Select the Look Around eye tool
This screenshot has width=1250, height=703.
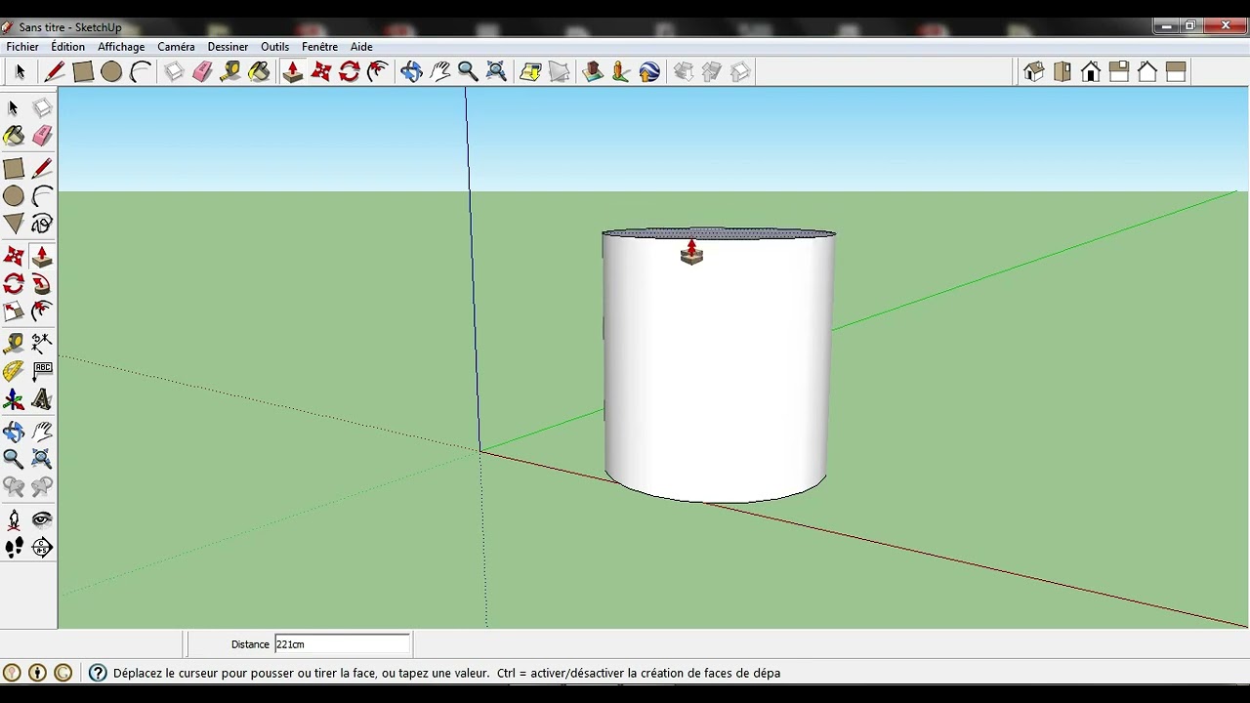coord(42,519)
